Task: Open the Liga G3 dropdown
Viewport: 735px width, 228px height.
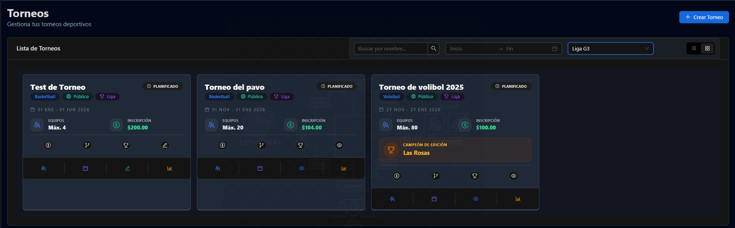Action: pyautogui.click(x=610, y=48)
